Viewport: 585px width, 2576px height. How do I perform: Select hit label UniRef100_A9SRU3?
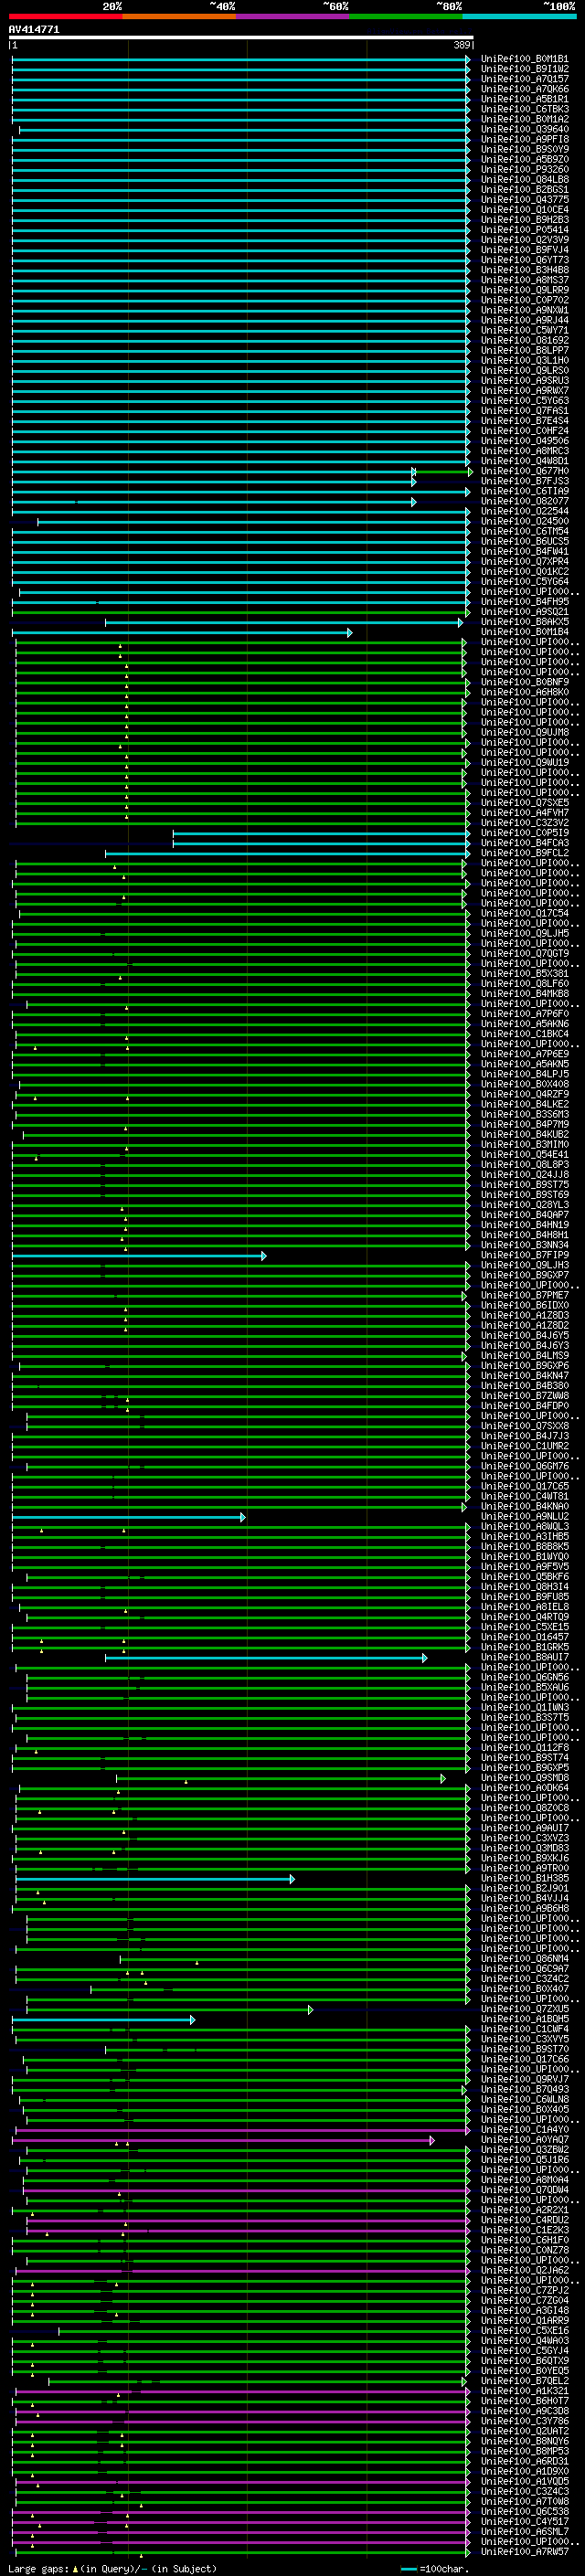click(x=525, y=380)
